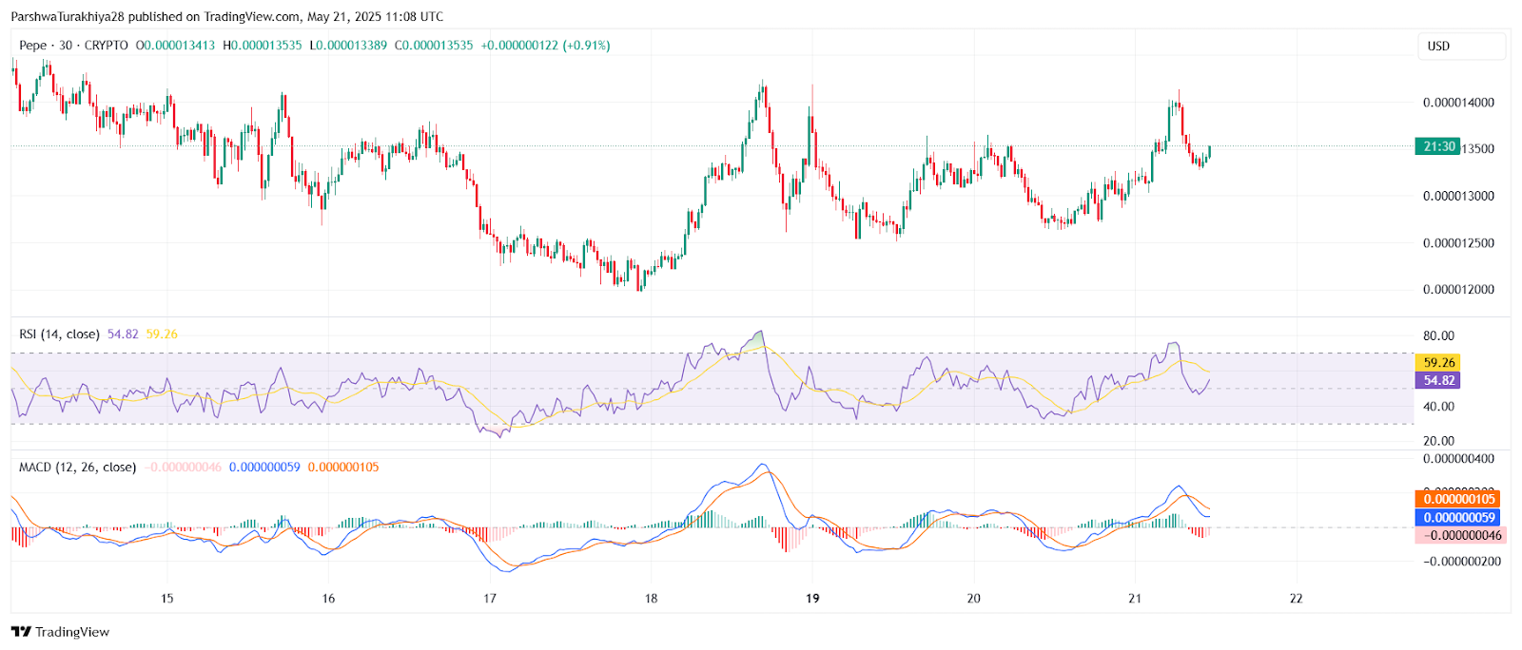Click the TradingView wordmark link
The height and width of the screenshot is (650, 1522).
72,632
